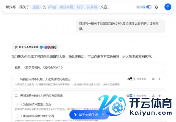This screenshot has height=122, width=176.
Task: Activate the microphone voice input icon
Action: 156,7
